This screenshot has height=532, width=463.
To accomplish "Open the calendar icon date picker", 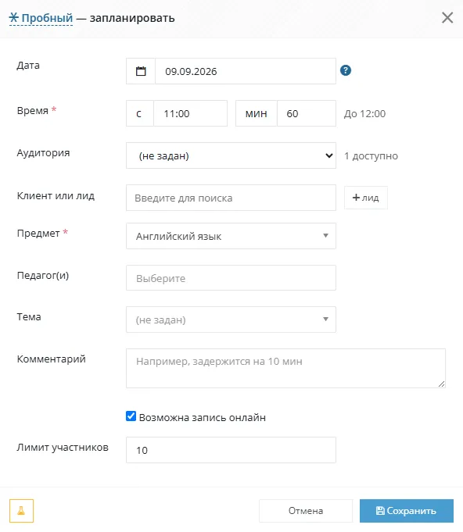I will point(141,71).
